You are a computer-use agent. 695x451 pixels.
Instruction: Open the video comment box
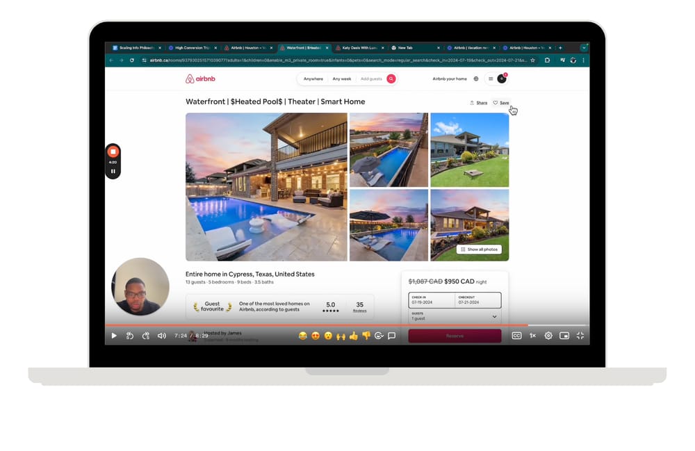pos(392,336)
